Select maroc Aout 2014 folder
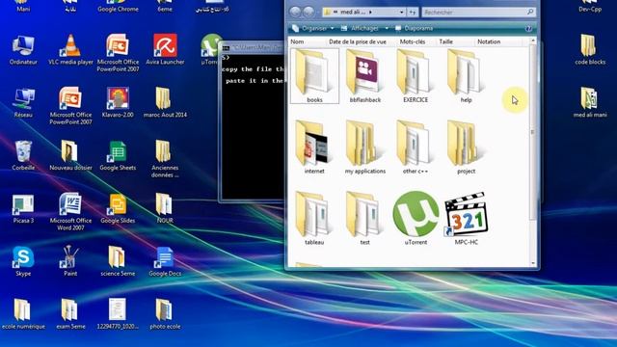The image size is (617, 347). pyautogui.click(x=165, y=103)
